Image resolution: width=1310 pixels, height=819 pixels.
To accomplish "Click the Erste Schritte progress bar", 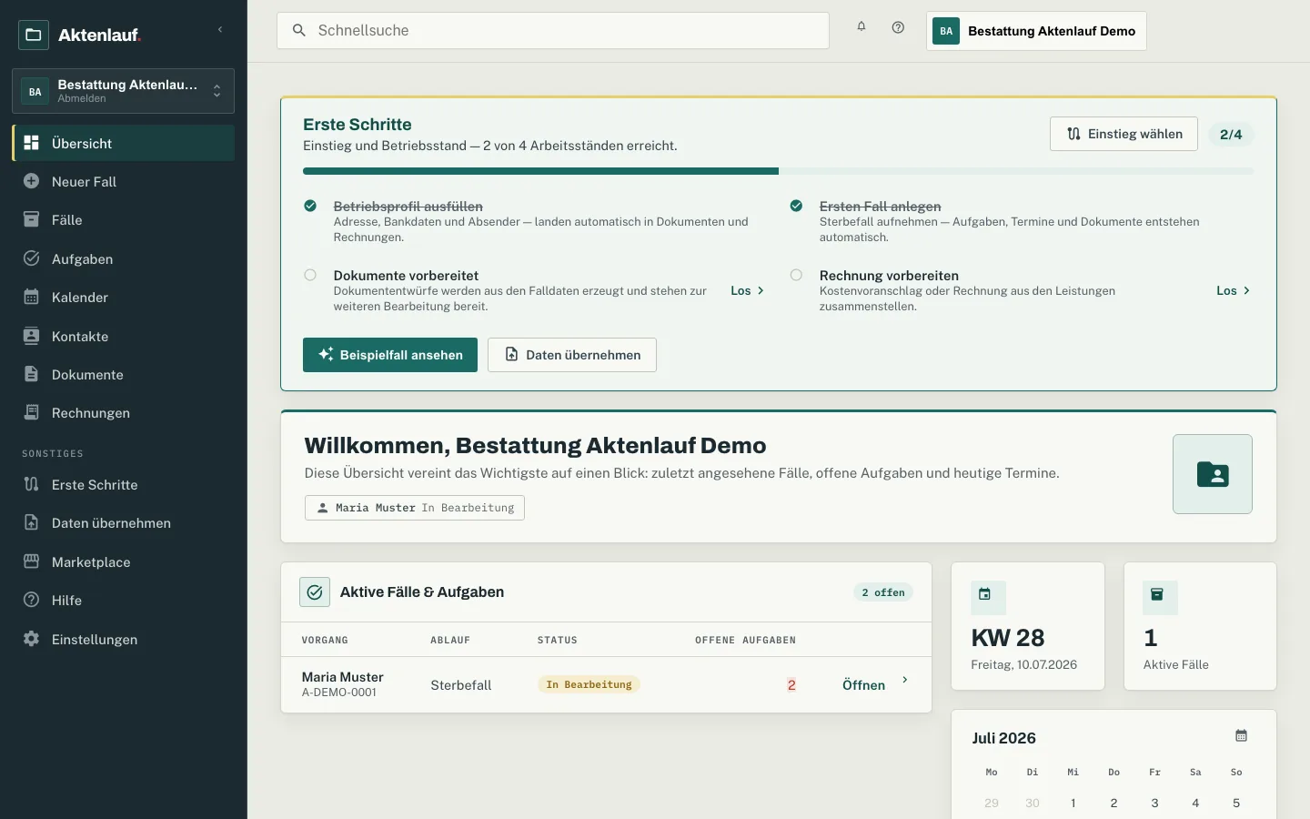I will coord(778,171).
